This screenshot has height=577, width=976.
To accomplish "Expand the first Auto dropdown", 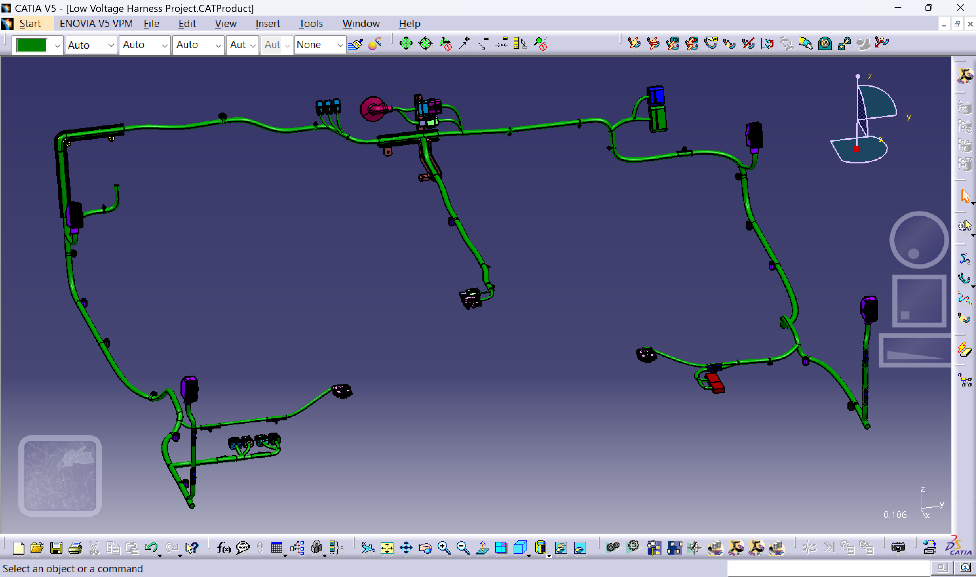I will (x=111, y=45).
